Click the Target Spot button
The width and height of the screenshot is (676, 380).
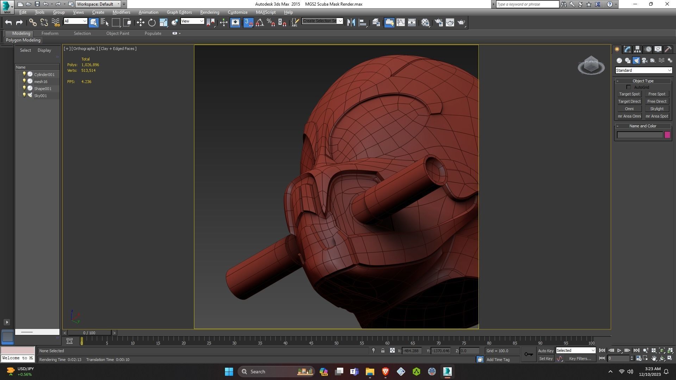click(x=629, y=94)
